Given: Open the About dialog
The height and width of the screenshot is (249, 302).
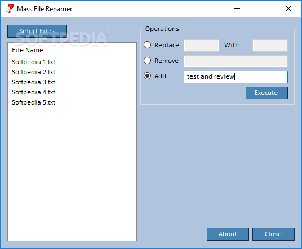Looking at the screenshot, I should point(228,234).
